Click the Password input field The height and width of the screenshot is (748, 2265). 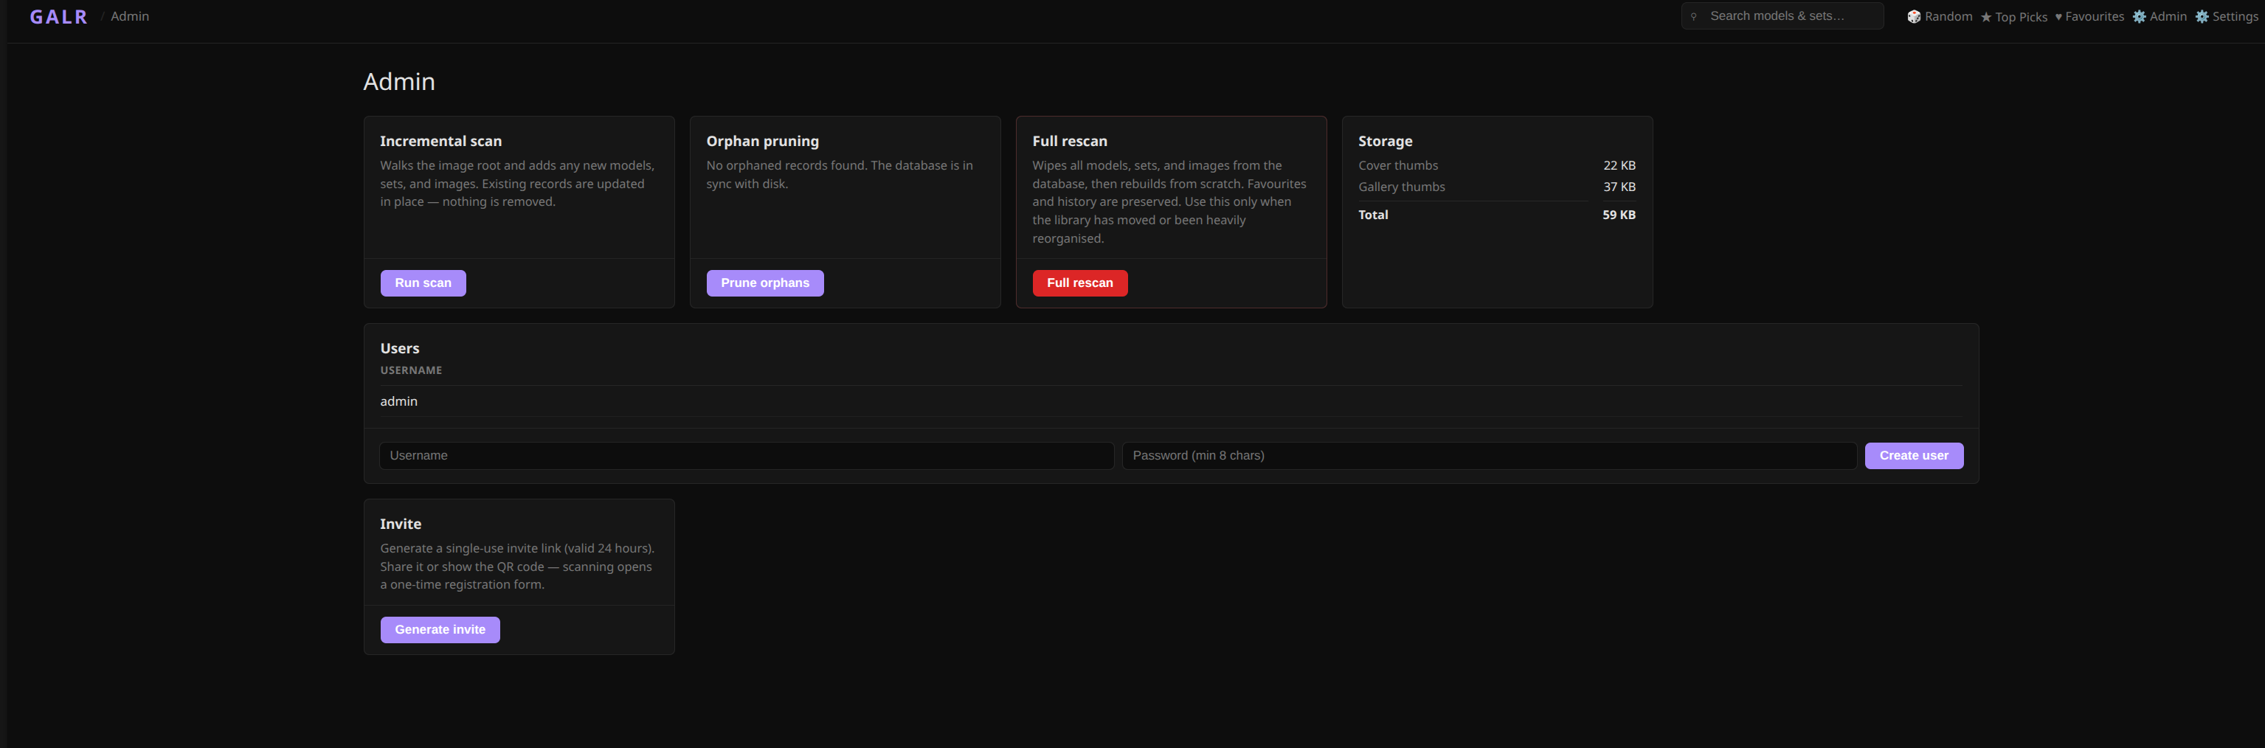(1490, 455)
